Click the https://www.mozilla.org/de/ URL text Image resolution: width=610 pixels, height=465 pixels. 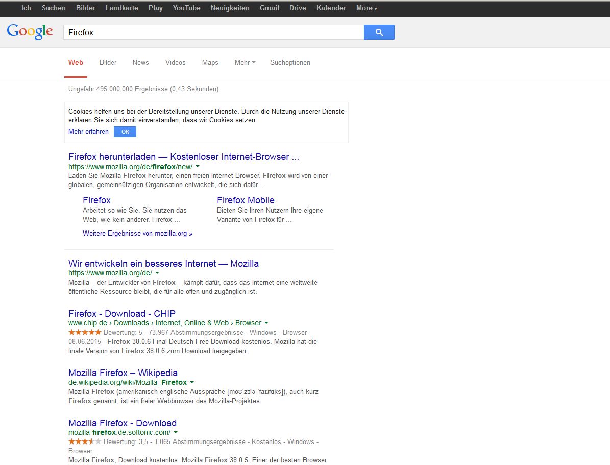(x=110, y=273)
